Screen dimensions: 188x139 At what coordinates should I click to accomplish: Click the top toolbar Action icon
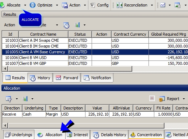point(65,5)
